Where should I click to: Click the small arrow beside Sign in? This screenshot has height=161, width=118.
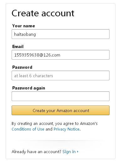coord(78,152)
